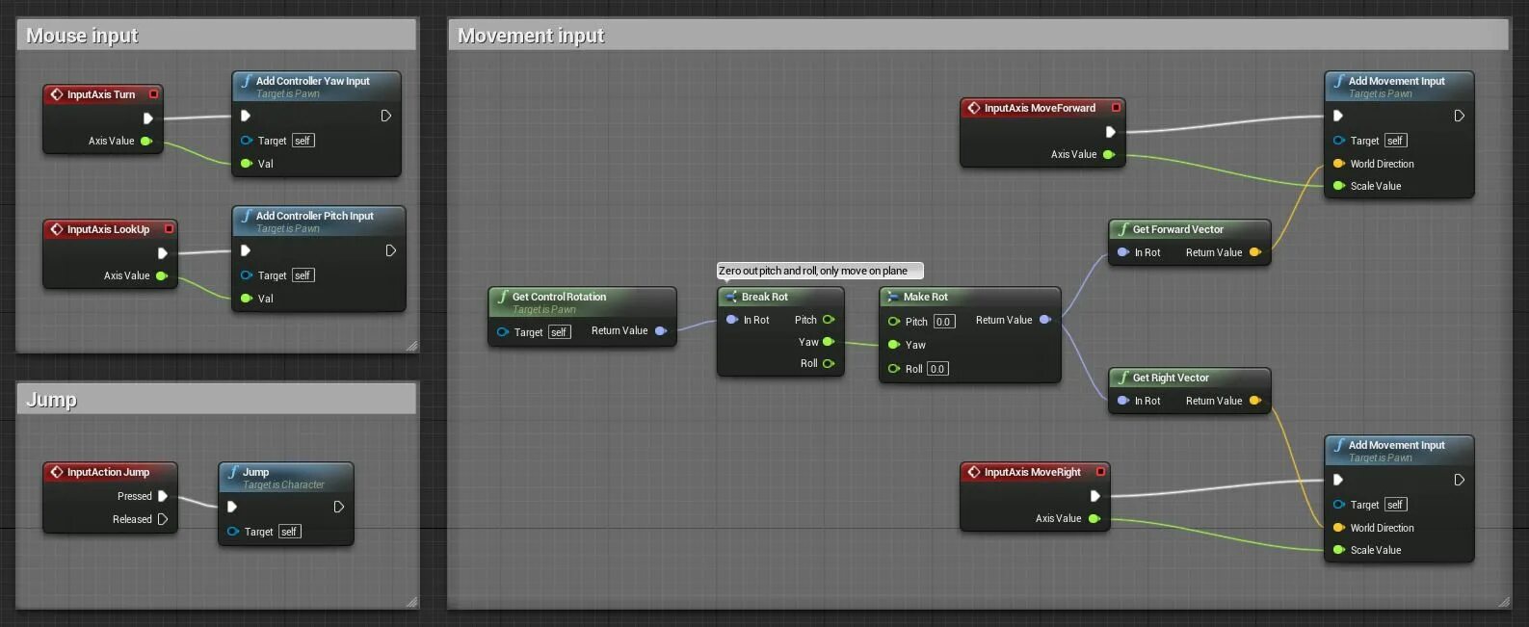
Task: Click the delegate pin on InputAxis MoveForward
Action: point(1116,108)
